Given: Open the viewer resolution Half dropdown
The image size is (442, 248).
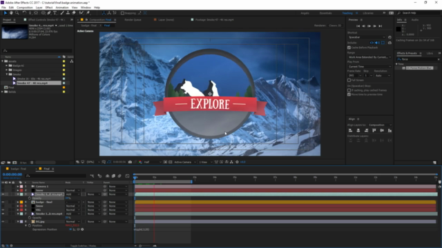Looking at the screenshot, I should point(153,163).
